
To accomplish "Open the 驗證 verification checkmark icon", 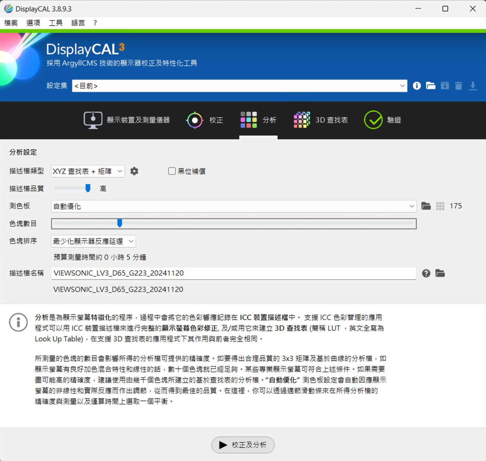I will (x=373, y=120).
